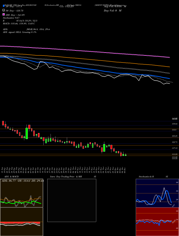Click the 122.71 price axis label
This screenshot has width=179, height=236.
coord(174,142)
